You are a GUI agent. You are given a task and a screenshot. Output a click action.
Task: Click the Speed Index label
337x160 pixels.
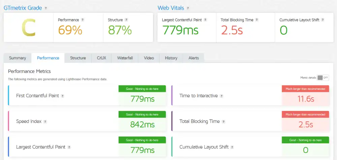pyautogui.click(x=29, y=121)
